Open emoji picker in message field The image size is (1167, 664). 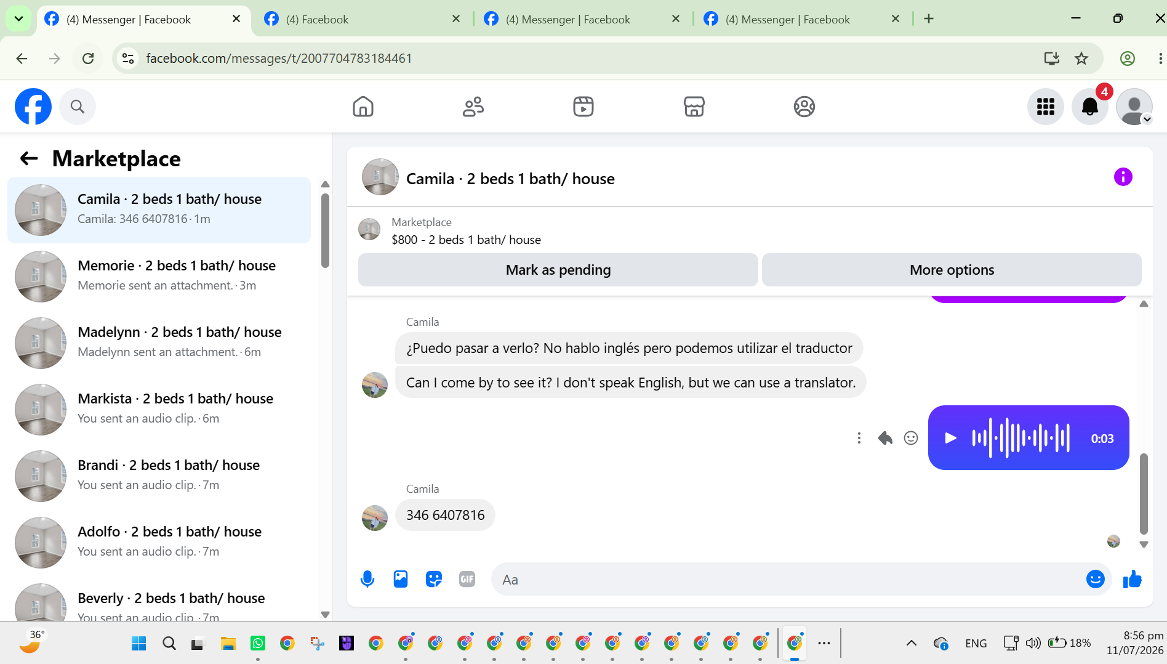1096,579
